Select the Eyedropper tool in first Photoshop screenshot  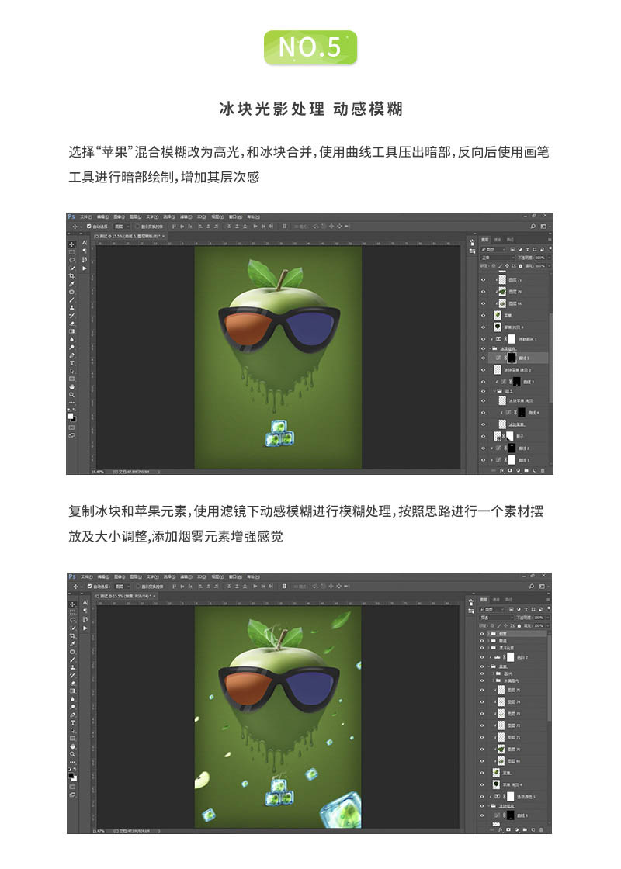click(71, 284)
